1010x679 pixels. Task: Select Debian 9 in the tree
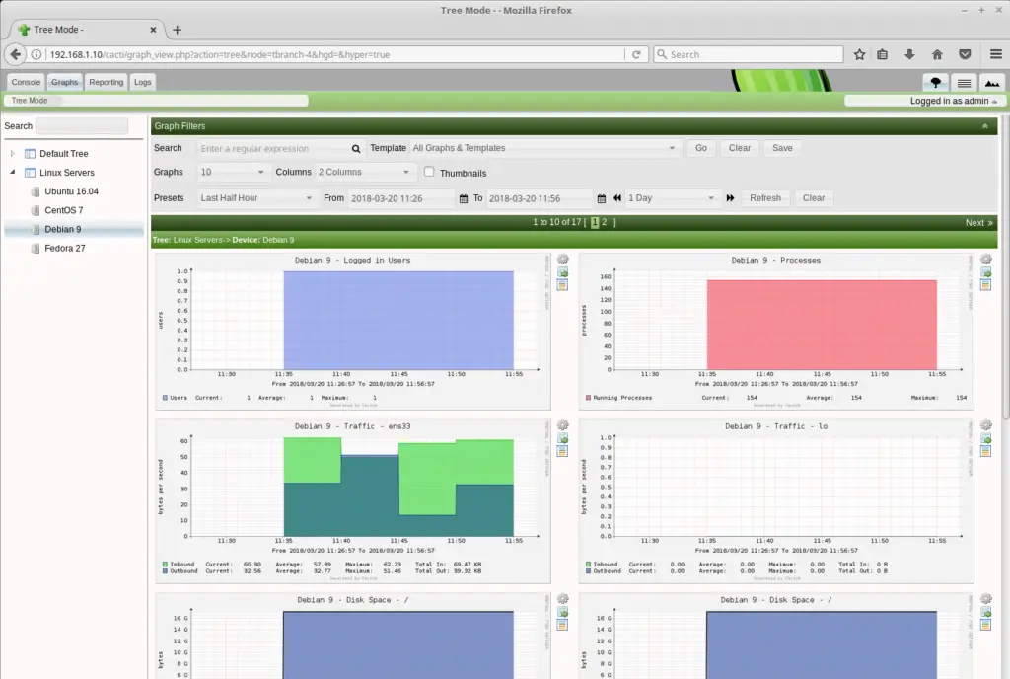[x=63, y=229]
